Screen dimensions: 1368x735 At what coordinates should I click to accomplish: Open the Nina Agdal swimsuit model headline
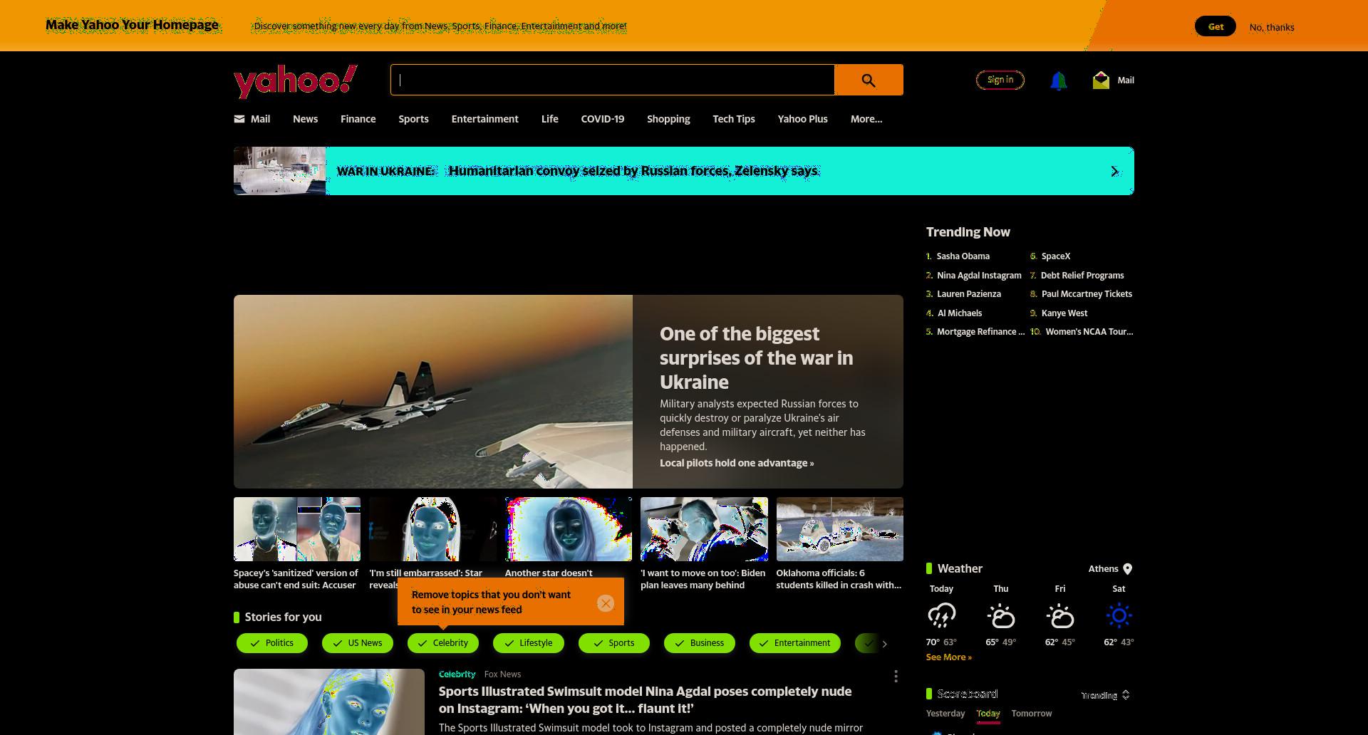pyautogui.click(x=646, y=700)
